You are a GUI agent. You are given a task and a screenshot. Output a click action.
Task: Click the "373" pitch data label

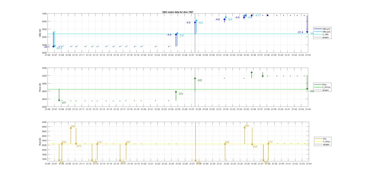181,94
